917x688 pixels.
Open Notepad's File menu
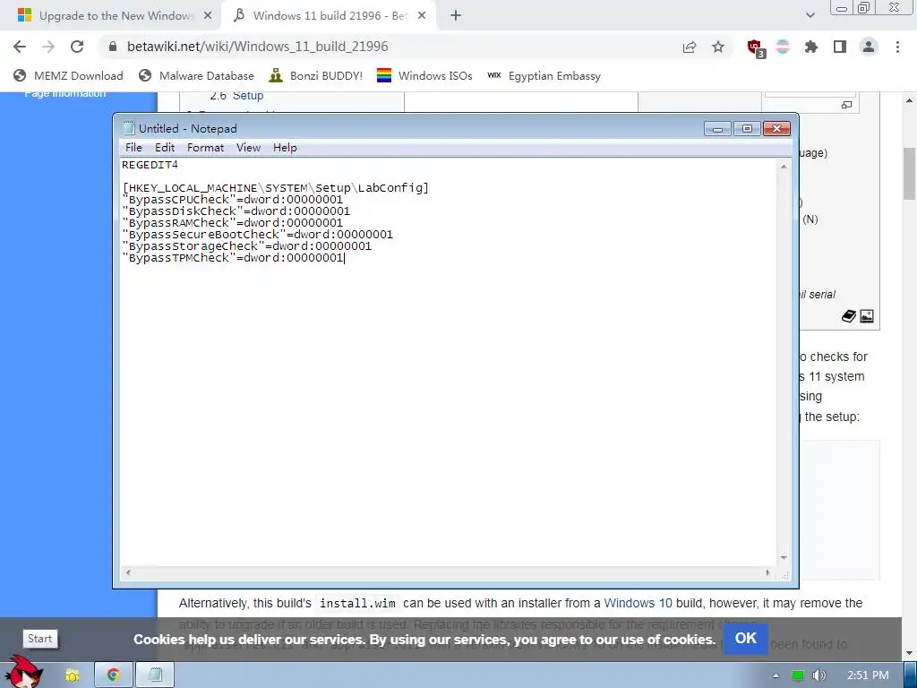point(133,148)
